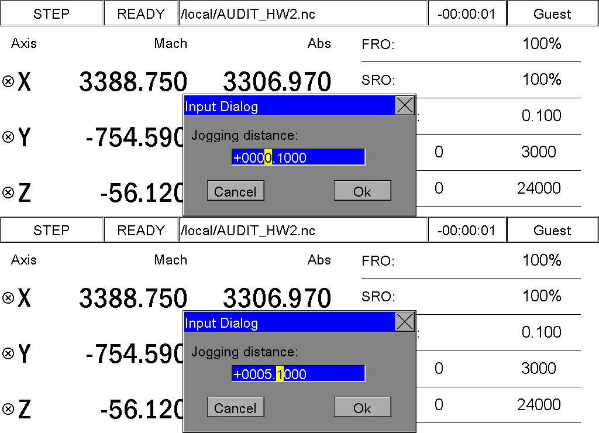Select the jogging distance field reading +0005.1000
This screenshot has height=433, width=599.
click(x=298, y=373)
